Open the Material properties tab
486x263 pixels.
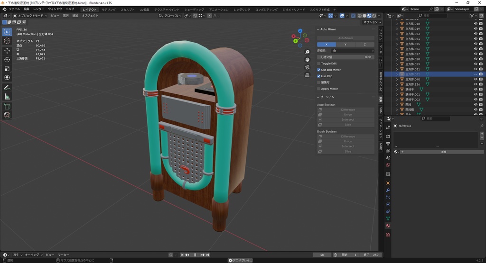(388, 226)
